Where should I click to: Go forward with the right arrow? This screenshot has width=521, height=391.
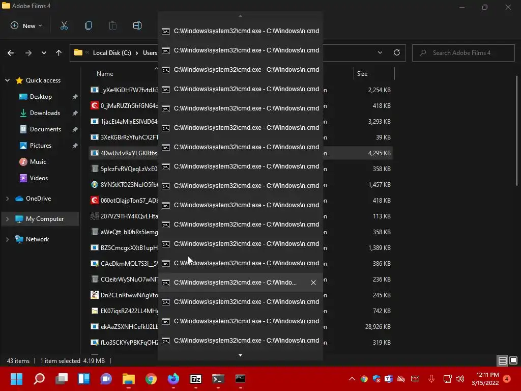[28, 53]
